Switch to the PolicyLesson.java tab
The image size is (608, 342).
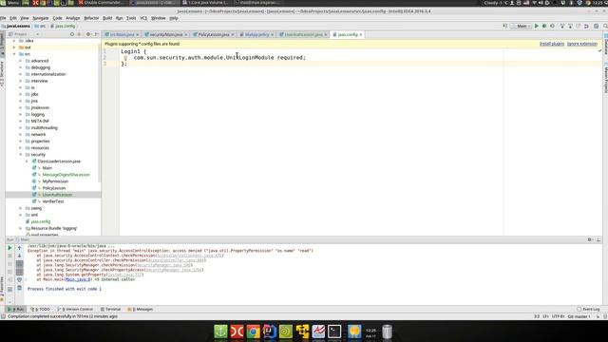pos(214,34)
